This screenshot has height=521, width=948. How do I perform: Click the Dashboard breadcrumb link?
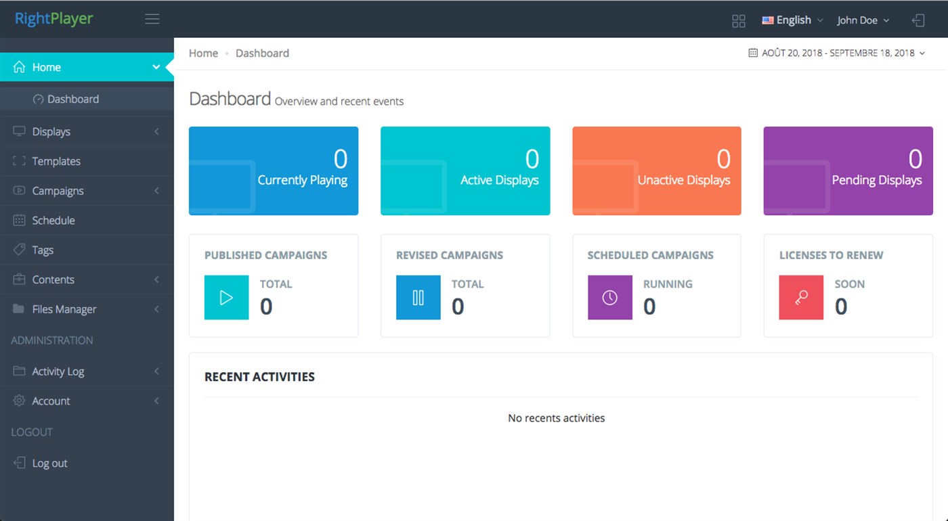pos(262,53)
